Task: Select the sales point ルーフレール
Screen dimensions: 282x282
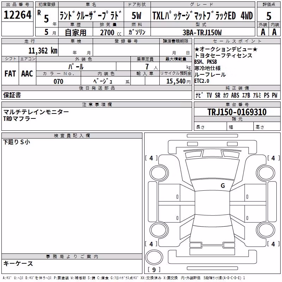Action: pyautogui.click(x=210, y=74)
